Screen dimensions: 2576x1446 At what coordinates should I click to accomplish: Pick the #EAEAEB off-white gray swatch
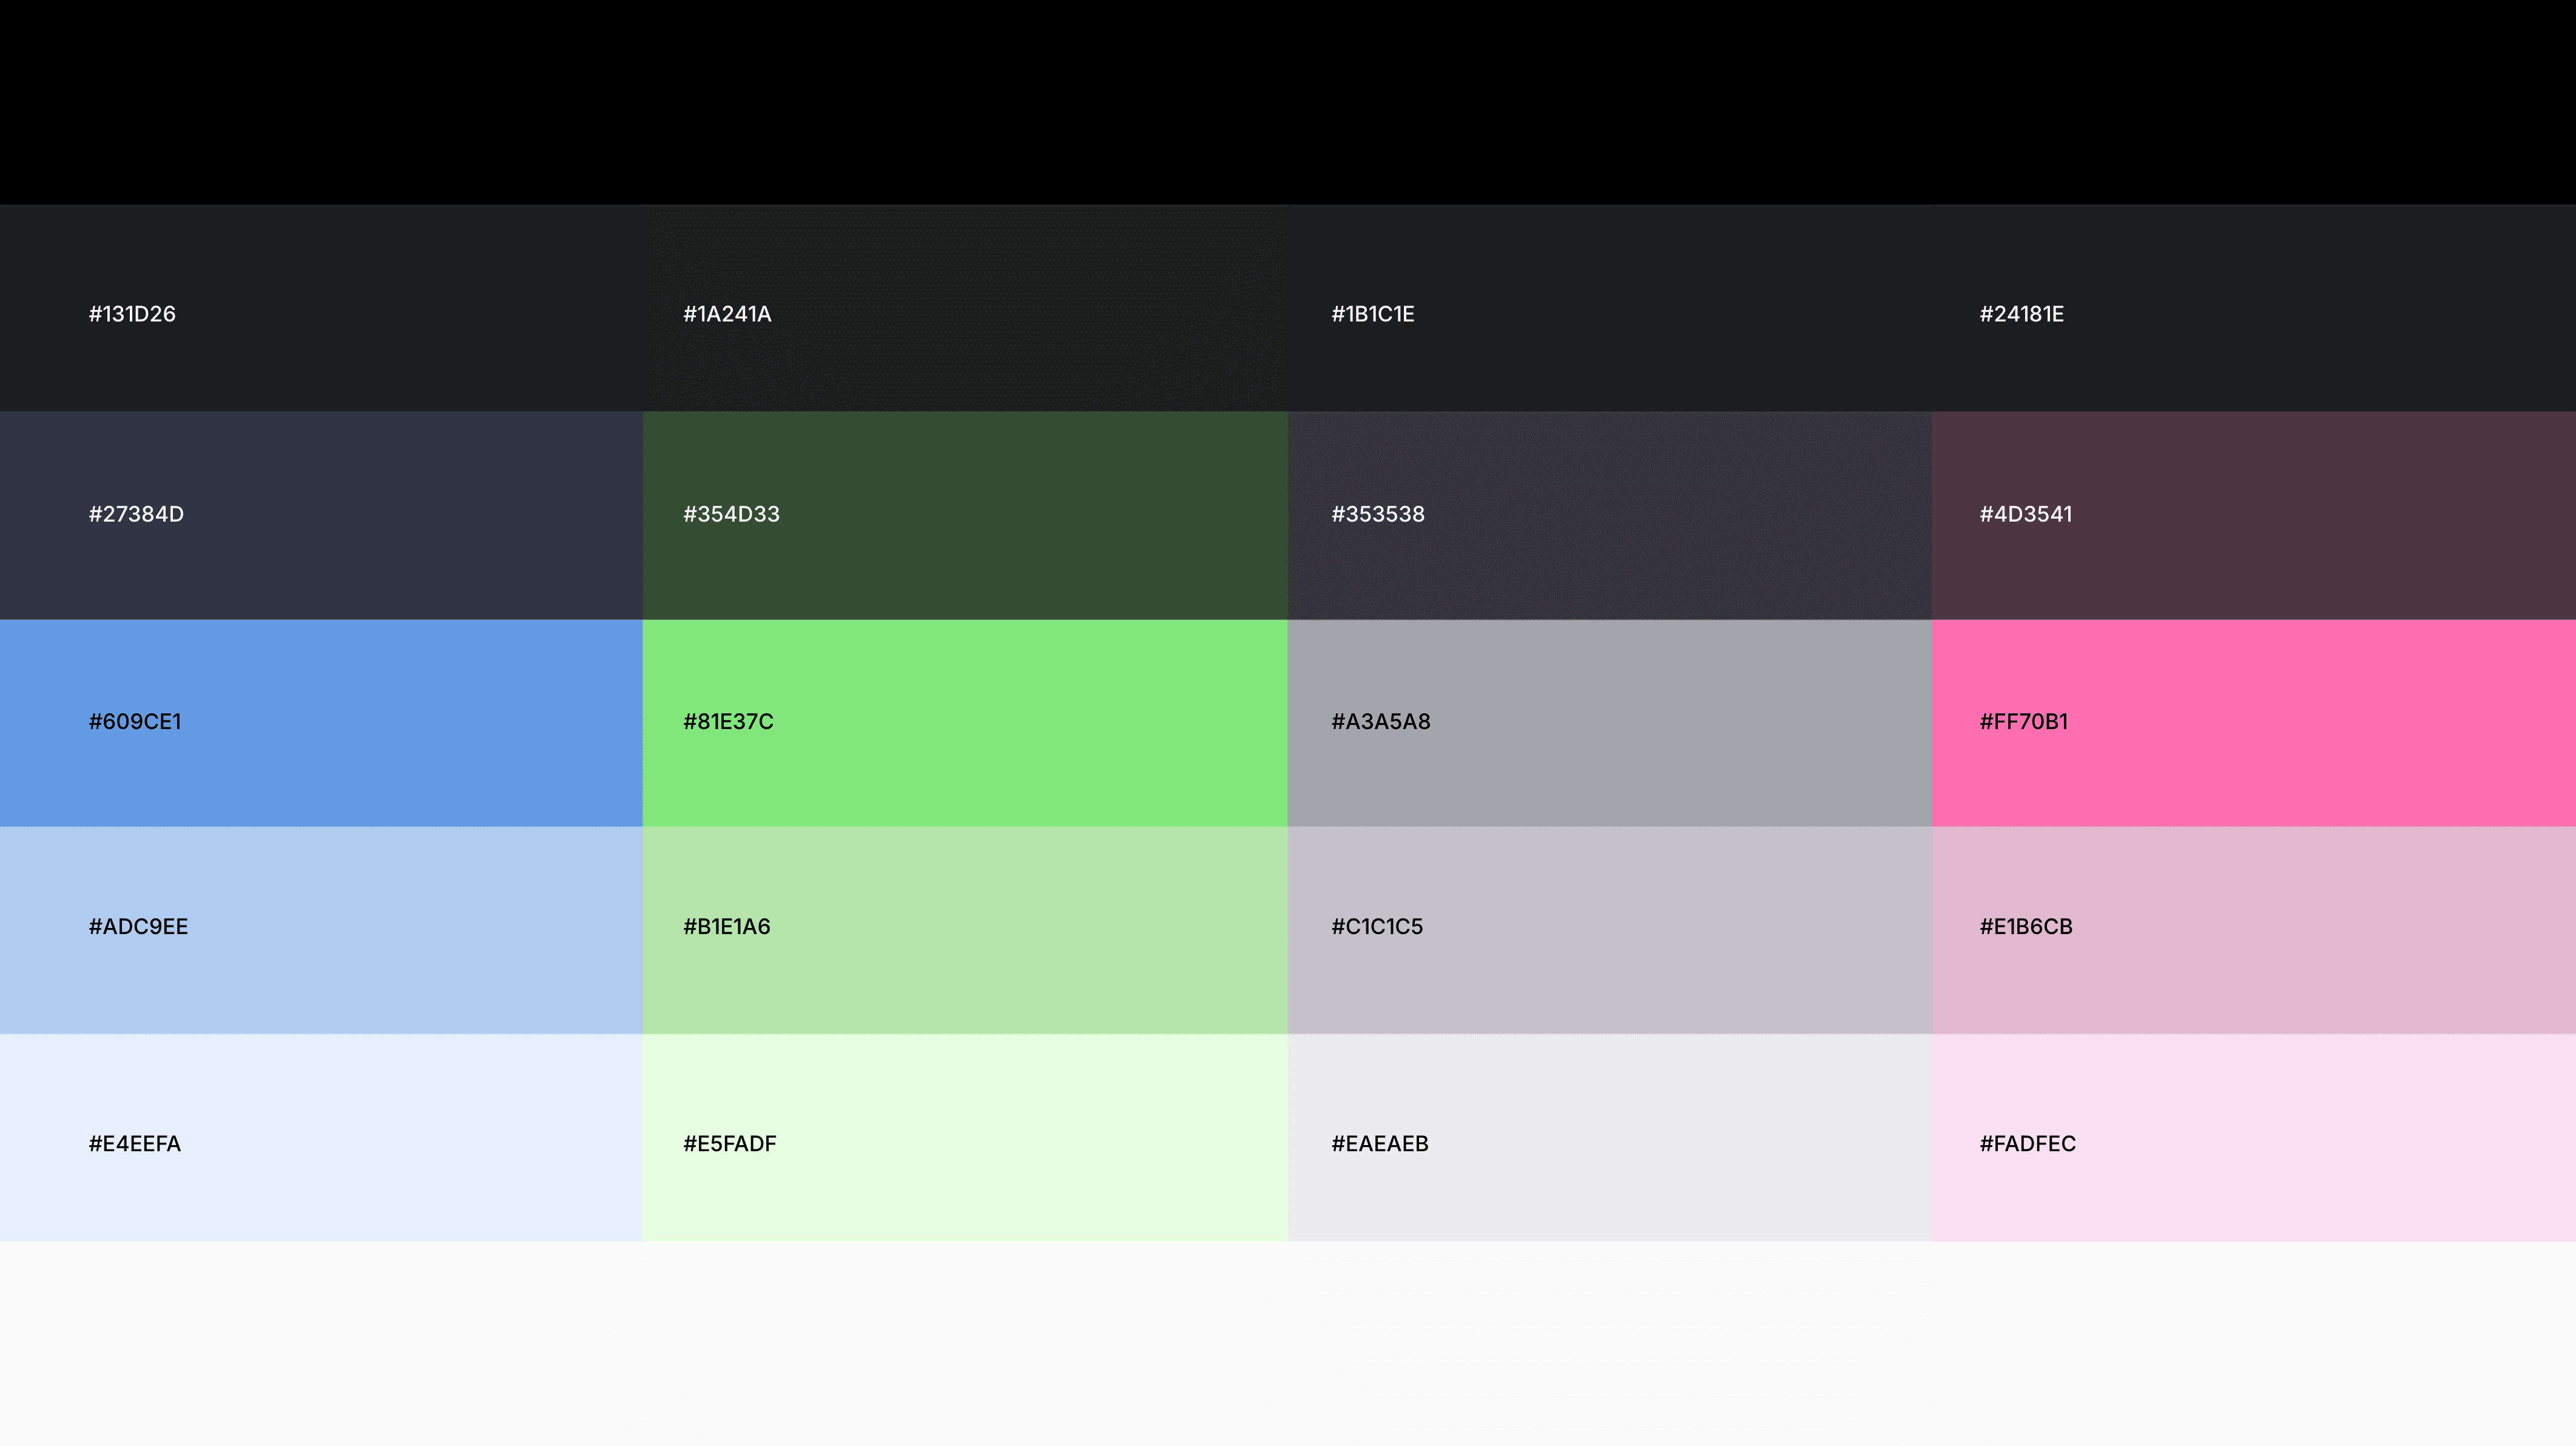(x=1609, y=1137)
